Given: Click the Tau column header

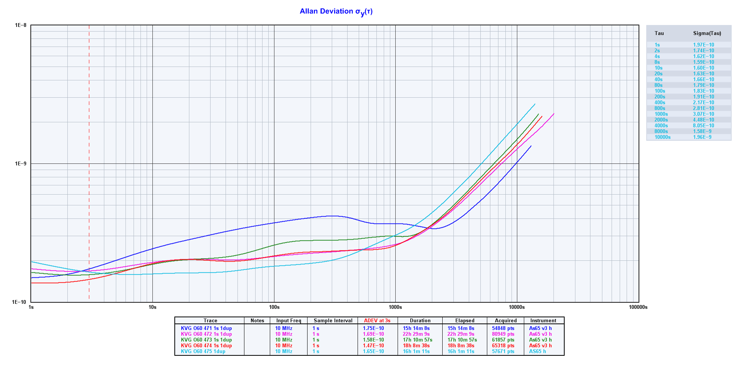Looking at the screenshot, I should tap(659, 33).
